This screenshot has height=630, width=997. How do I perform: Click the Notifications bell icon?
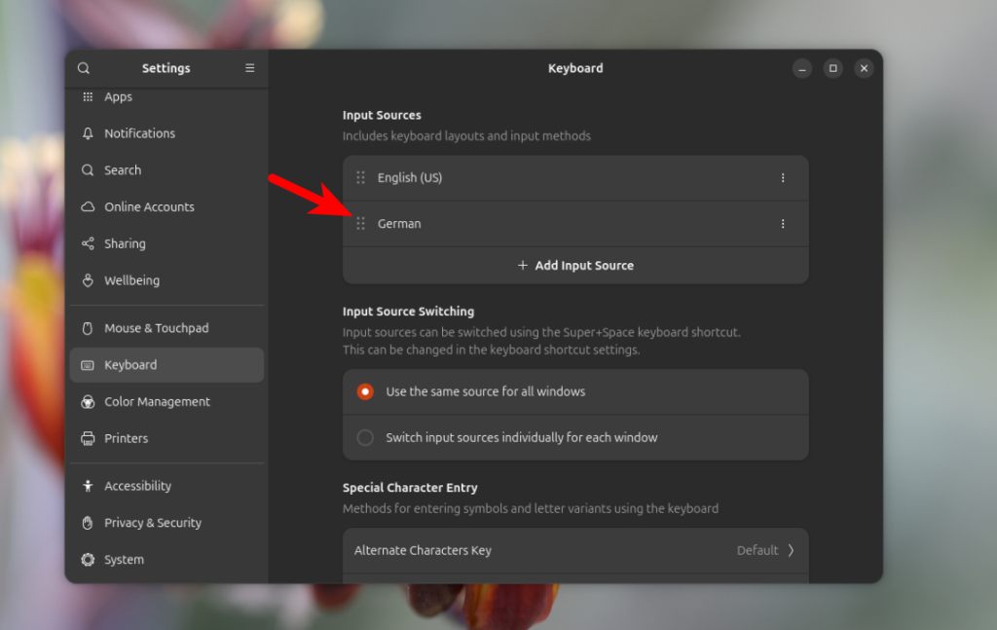88,133
